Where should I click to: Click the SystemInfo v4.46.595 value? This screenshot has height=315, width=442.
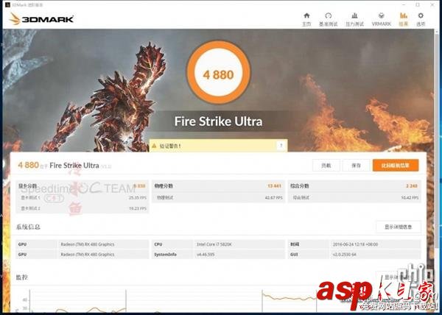(x=206, y=255)
